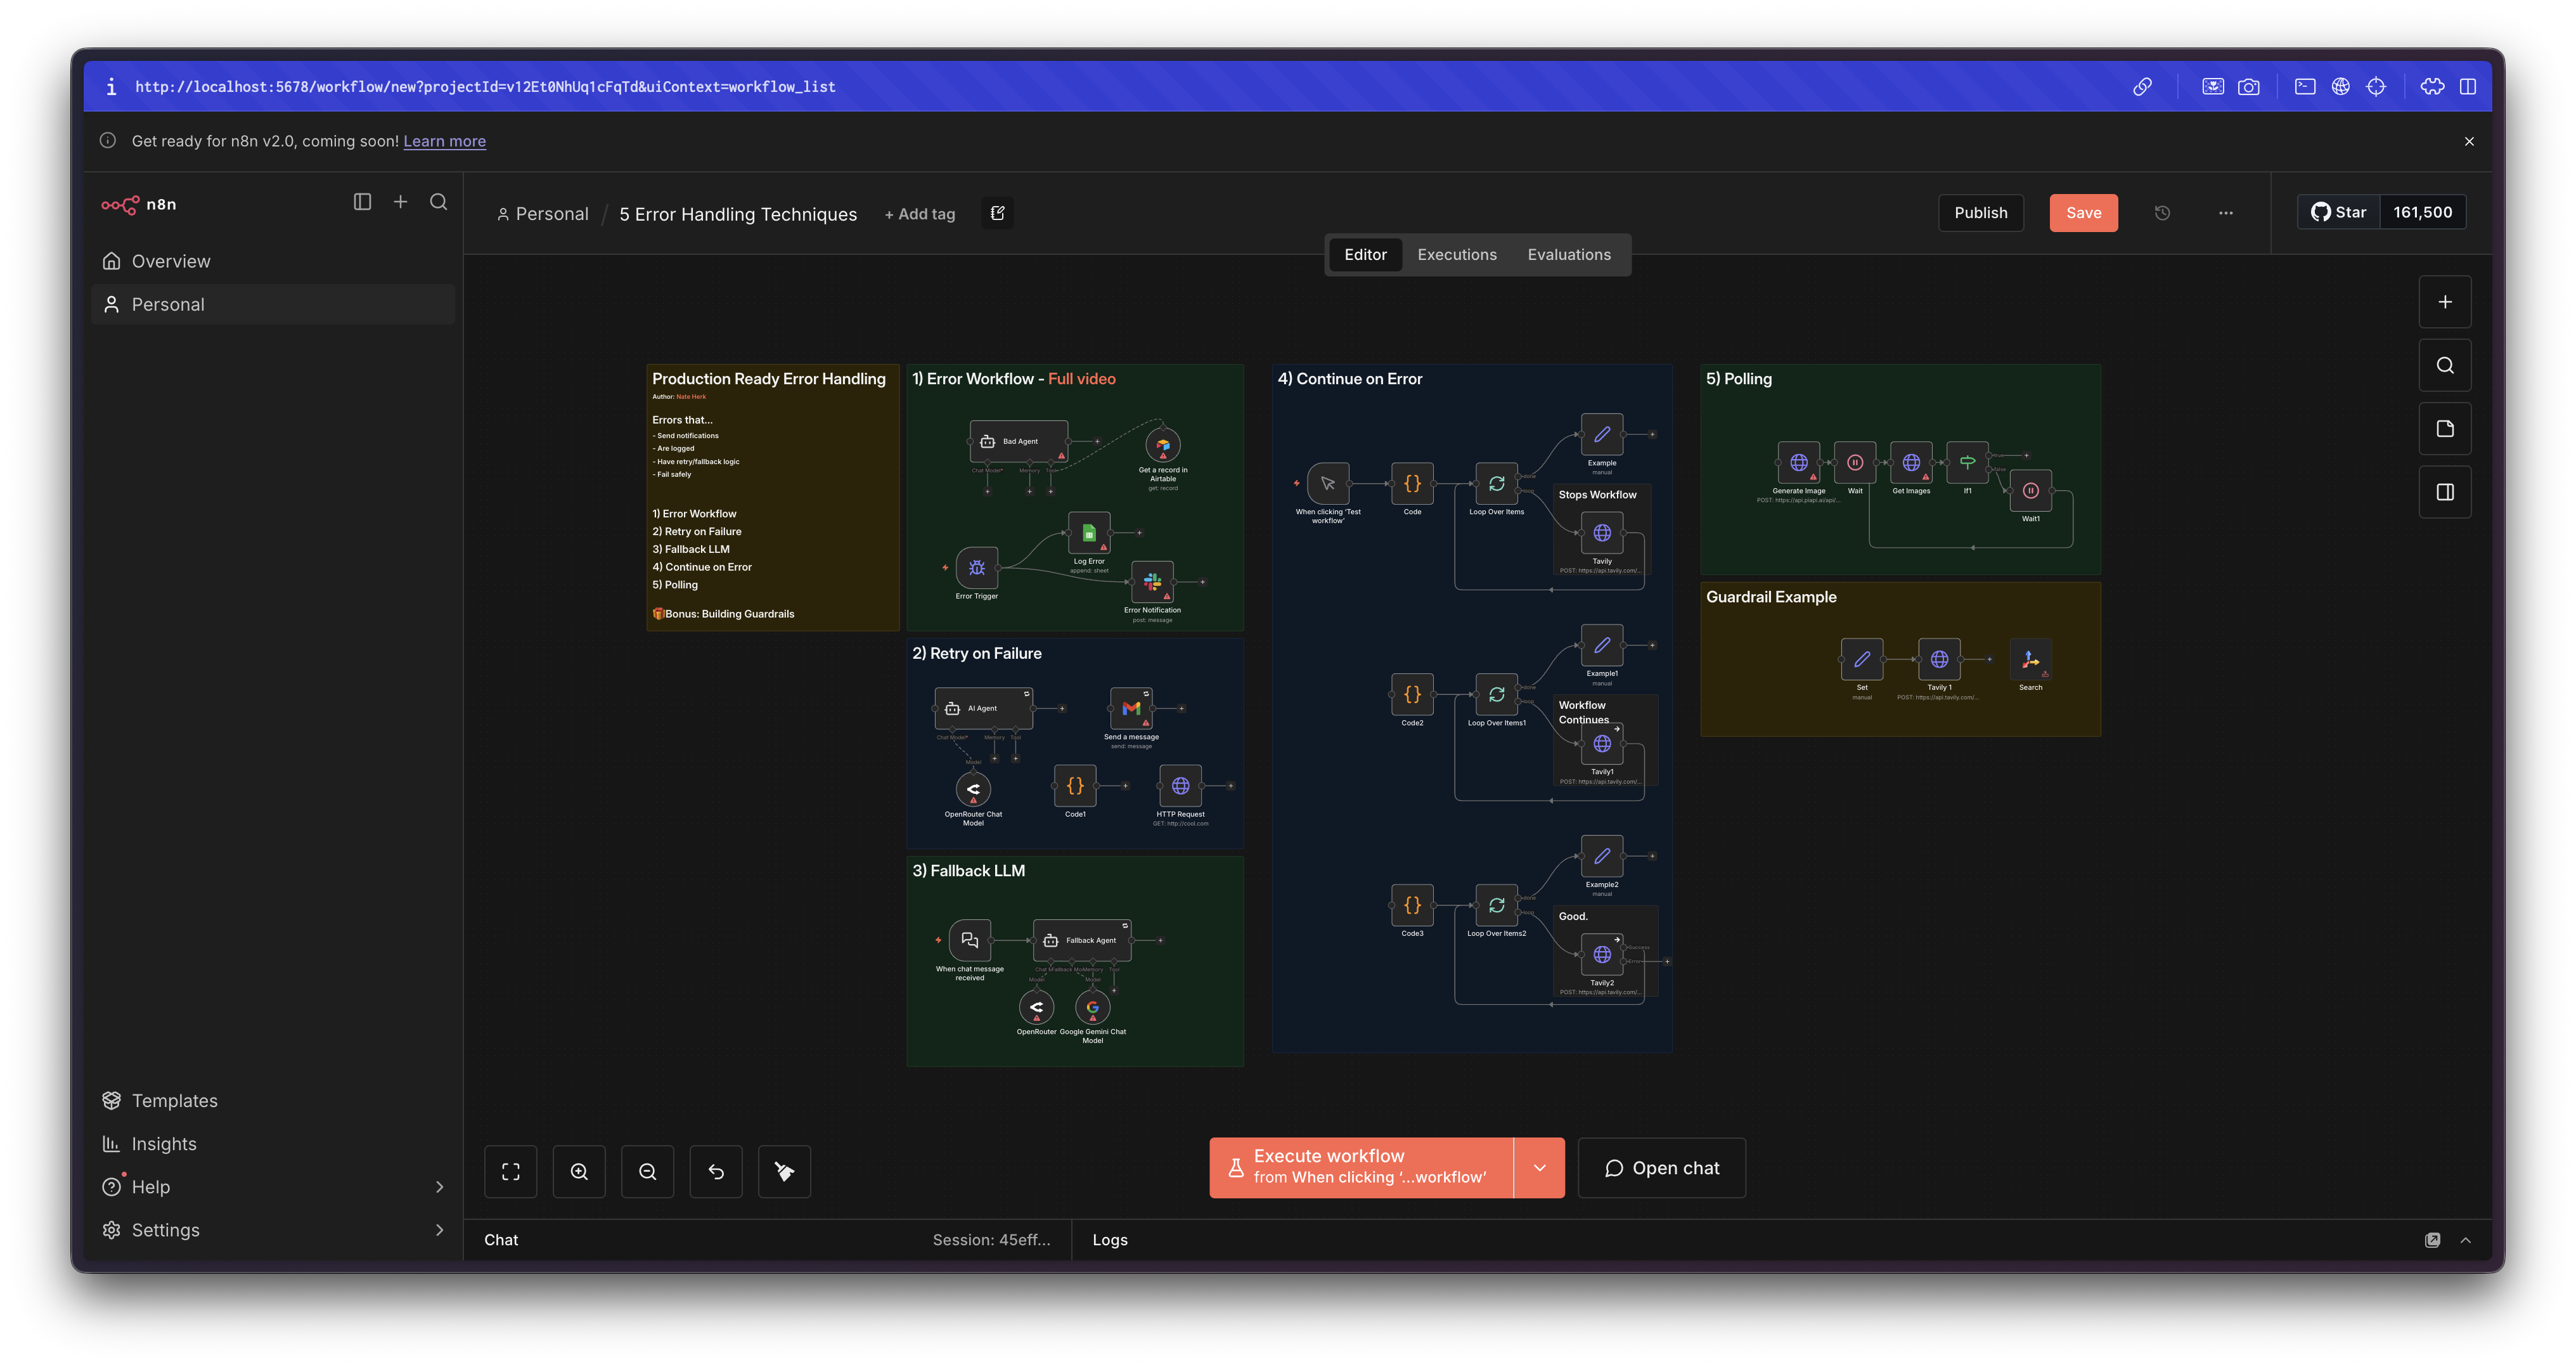Add a sticky note to canvas
2576x1367 pixels.
[x=2444, y=429]
